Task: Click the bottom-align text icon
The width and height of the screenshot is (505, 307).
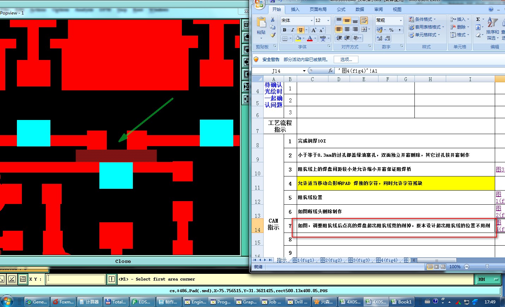Action: [355, 20]
